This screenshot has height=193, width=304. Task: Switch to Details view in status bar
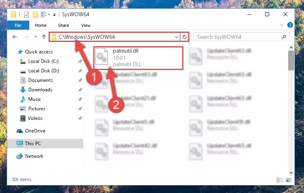pos(280,180)
